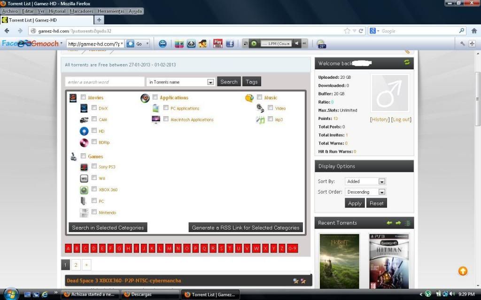
Task: Open the Hitman HD recent torrent thumbnail
Action: [x=389, y=261]
